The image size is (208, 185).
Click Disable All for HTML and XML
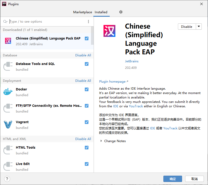[x=83, y=139]
